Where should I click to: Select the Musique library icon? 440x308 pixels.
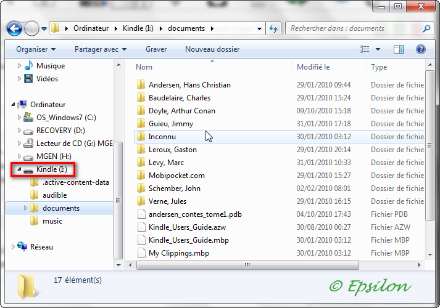tap(28, 65)
